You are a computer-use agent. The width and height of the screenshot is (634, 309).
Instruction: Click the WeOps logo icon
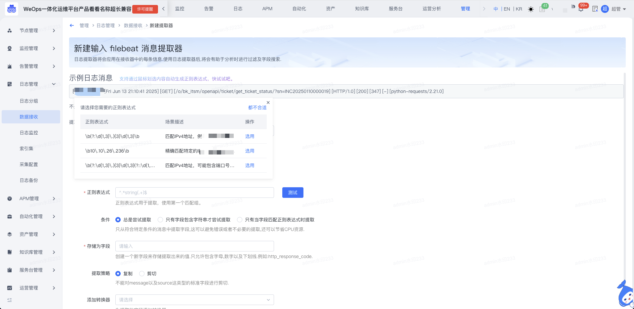pos(12,9)
